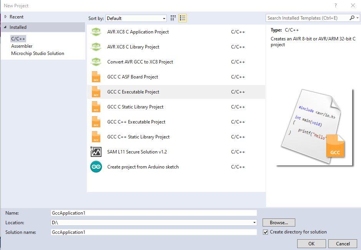Select SAM L11 Secure Solution v1.2 text
The image size is (361, 250).
[137, 152]
